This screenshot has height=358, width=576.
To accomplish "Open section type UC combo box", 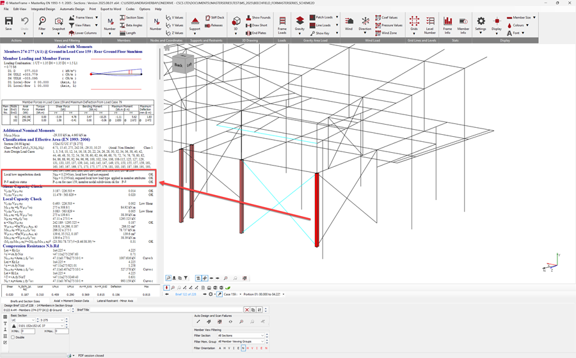I will [x=23, y=320].
